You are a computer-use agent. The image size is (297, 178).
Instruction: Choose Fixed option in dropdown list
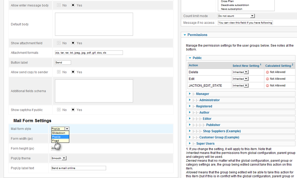(56, 141)
